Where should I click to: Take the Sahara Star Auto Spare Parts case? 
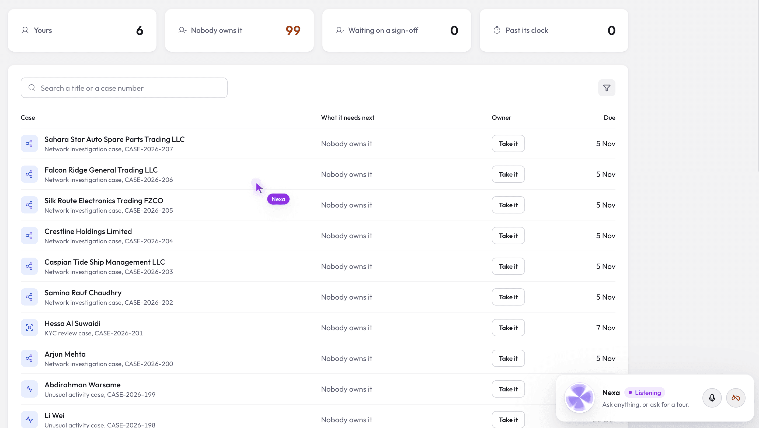[508, 143]
